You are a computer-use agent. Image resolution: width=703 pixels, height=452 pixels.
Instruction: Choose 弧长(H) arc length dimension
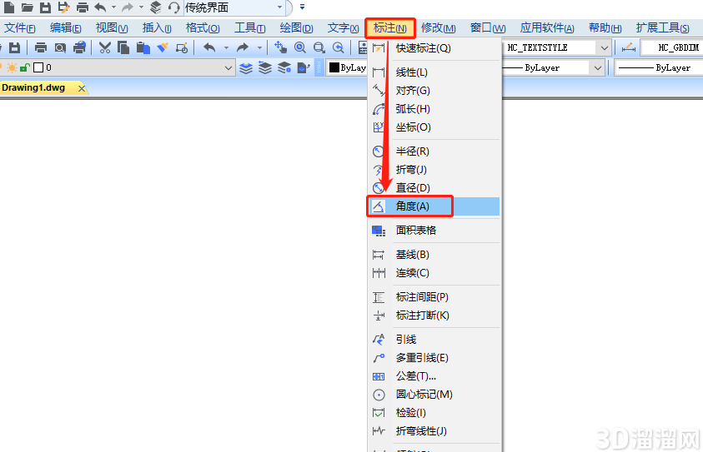(x=433, y=109)
